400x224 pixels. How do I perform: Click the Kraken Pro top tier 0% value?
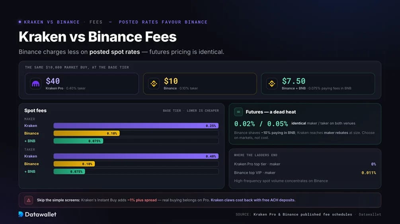click(x=373, y=164)
